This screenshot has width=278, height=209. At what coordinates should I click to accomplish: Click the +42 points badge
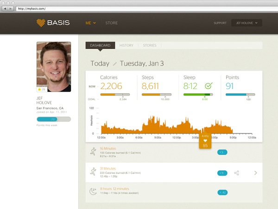222,192
